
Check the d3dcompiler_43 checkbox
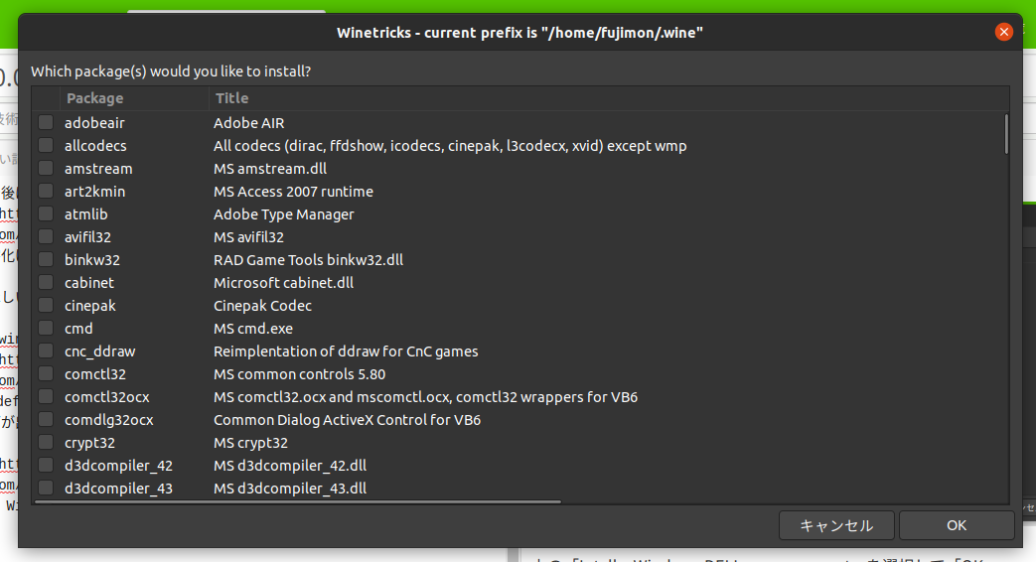pyautogui.click(x=46, y=489)
